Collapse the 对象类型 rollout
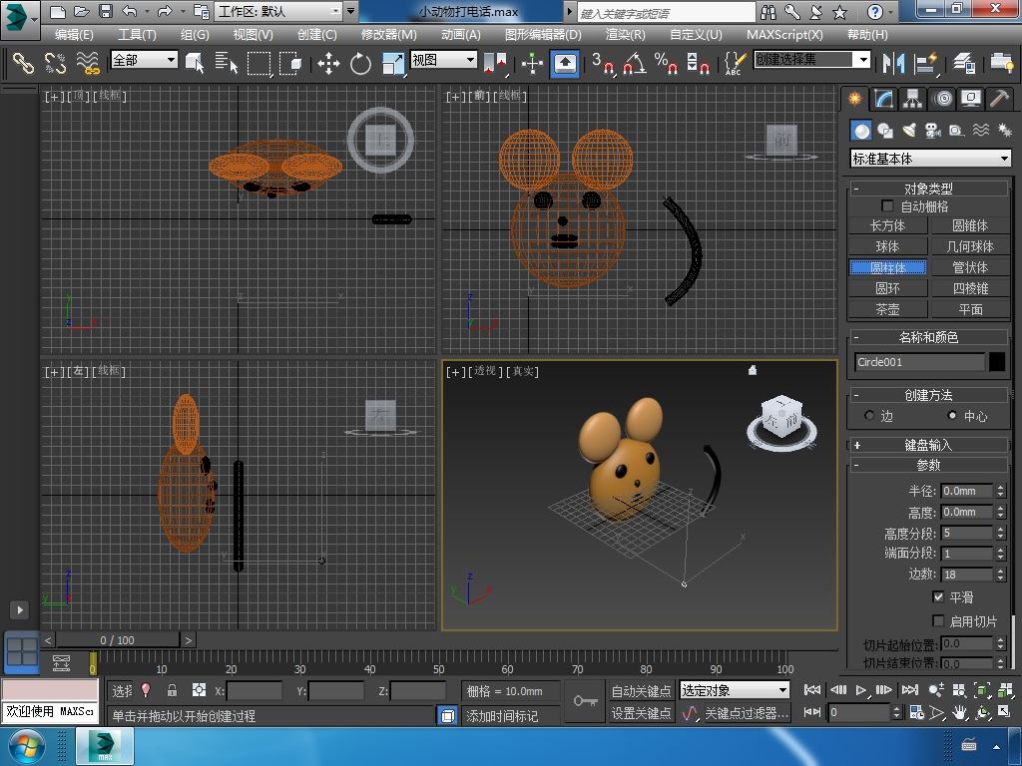Screen dimensions: 1022x766 (928, 189)
